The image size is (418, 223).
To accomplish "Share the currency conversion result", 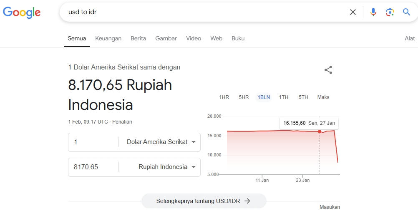I will (x=328, y=70).
